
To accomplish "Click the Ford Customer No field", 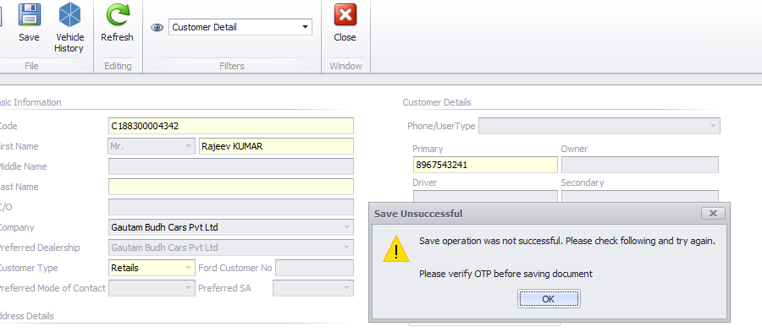I will coord(314,268).
